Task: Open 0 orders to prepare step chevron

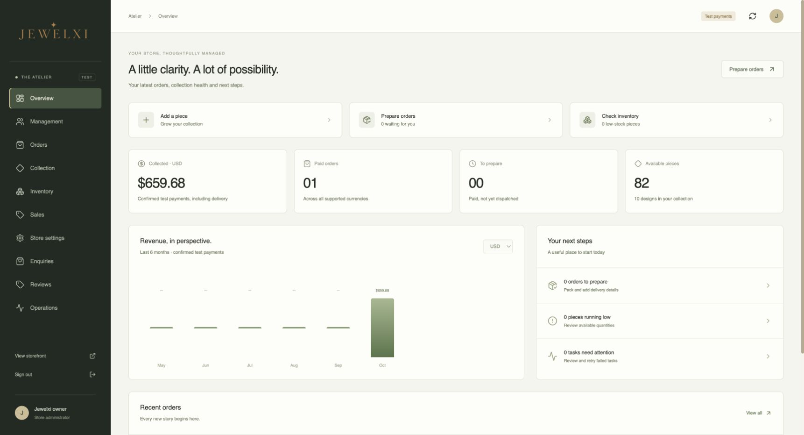Action: (x=768, y=285)
